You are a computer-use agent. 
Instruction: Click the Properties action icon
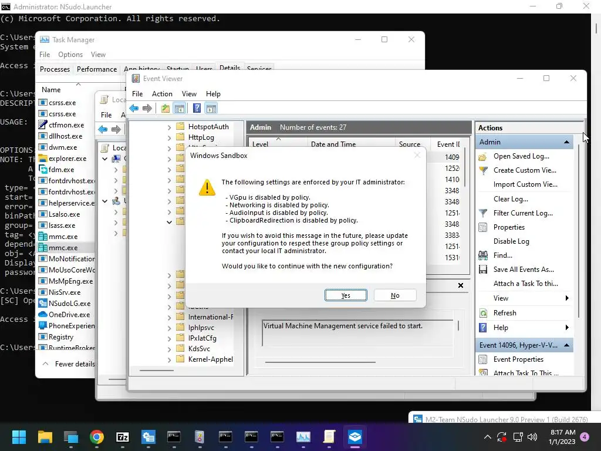[x=483, y=227]
